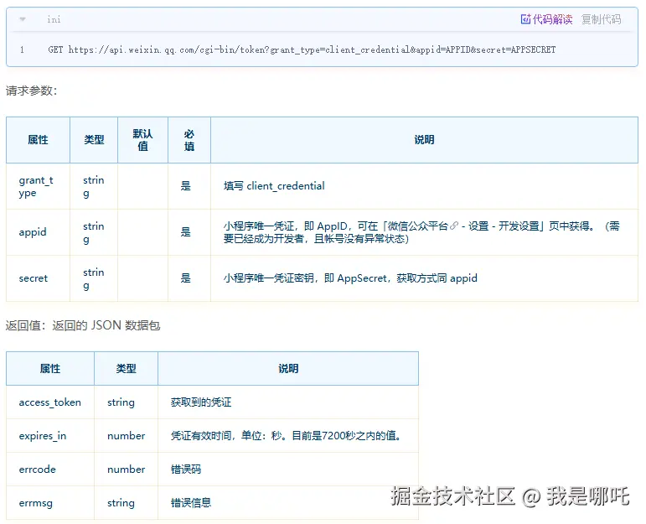Select the 请求参数 heading text
The height and width of the screenshot is (524, 646).
pos(31,91)
